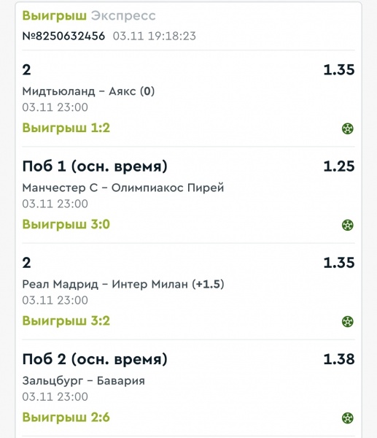Select the Поб 1 (осн. время) outcome
Viewport: 377px width, 438px height.
95,166
